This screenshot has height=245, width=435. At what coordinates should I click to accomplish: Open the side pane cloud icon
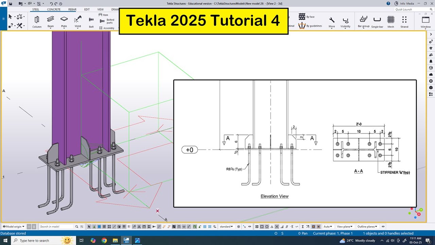click(431, 74)
